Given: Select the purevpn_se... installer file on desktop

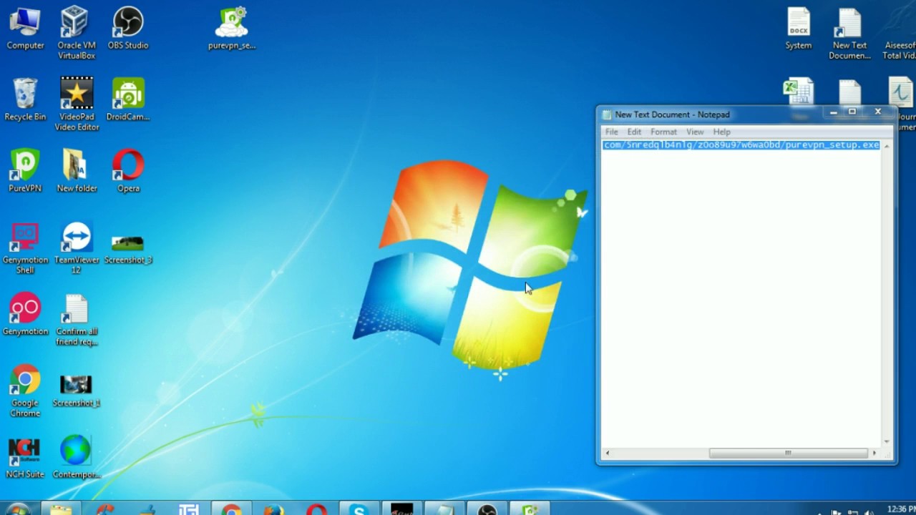Looking at the screenshot, I should (231, 29).
